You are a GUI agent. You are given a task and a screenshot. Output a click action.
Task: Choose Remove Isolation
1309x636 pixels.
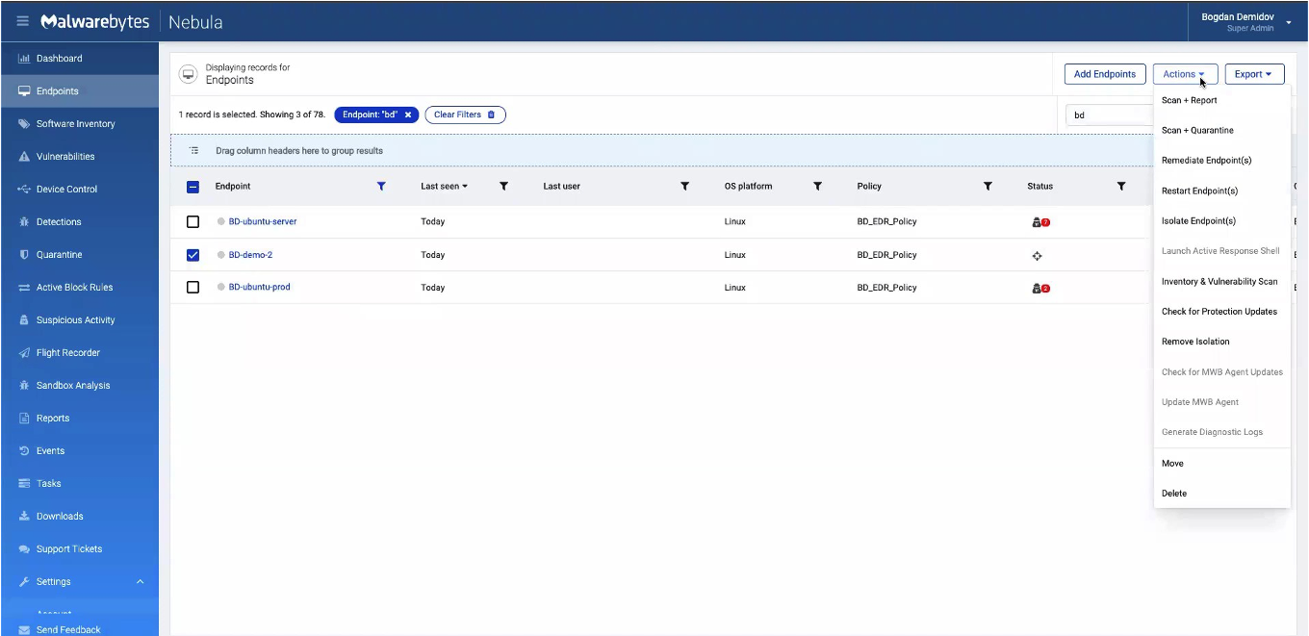coord(1195,342)
